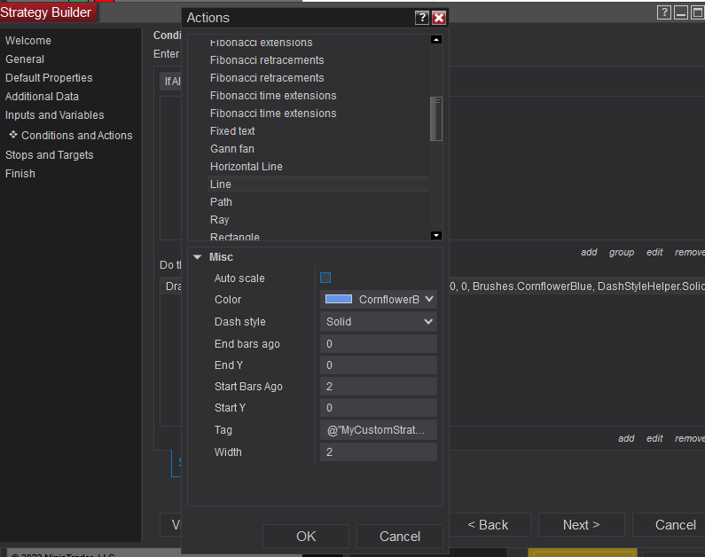Open Conditions and Actions page
Viewport: 705px width, 557px height.
[x=77, y=136]
